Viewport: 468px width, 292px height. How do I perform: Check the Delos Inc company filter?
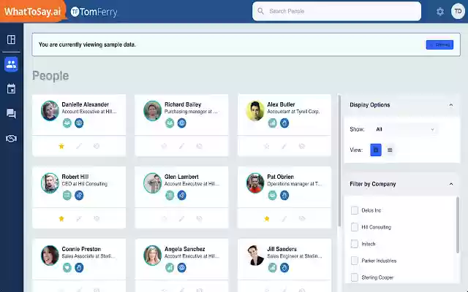pyautogui.click(x=355, y=210)
